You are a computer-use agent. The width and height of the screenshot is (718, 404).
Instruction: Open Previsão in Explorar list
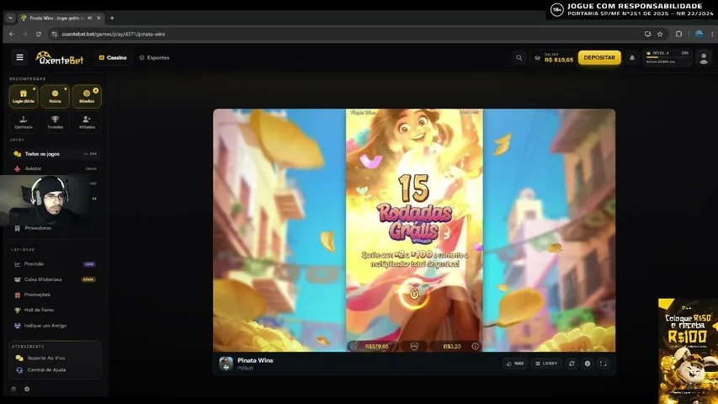click(x=55, y=263)
